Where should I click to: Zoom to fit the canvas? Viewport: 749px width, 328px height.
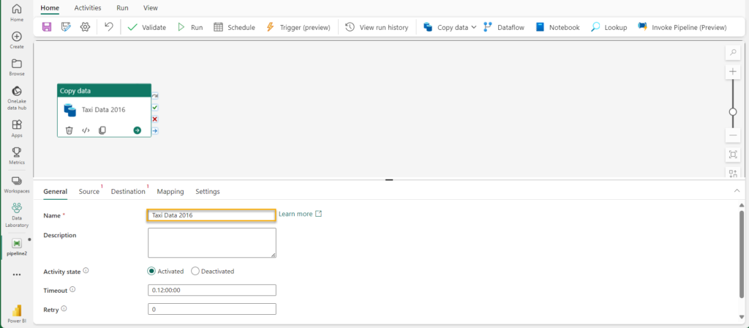(733, 154)
